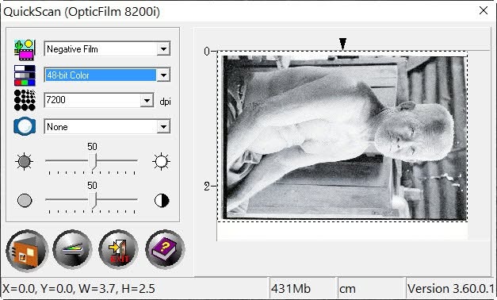Viewport: 497px width, 300px height.
Task: Click the half-black high contrast icon
Action: point(162,200)
